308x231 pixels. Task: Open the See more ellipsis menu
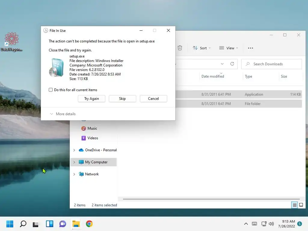pos(251,48)
